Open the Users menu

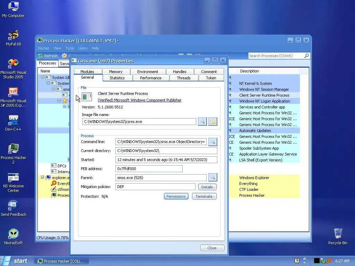83,48
